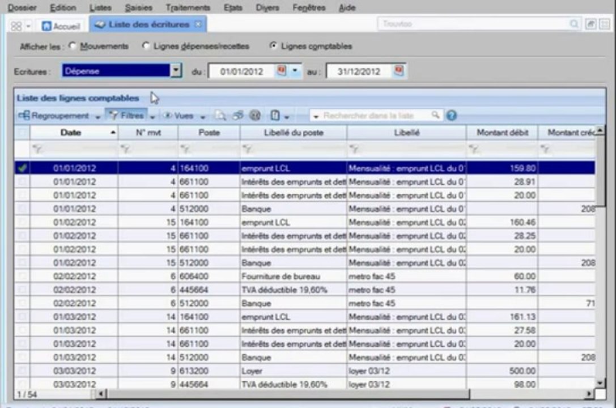
Task: Sort by the Date column header
Action: [74, 133]
